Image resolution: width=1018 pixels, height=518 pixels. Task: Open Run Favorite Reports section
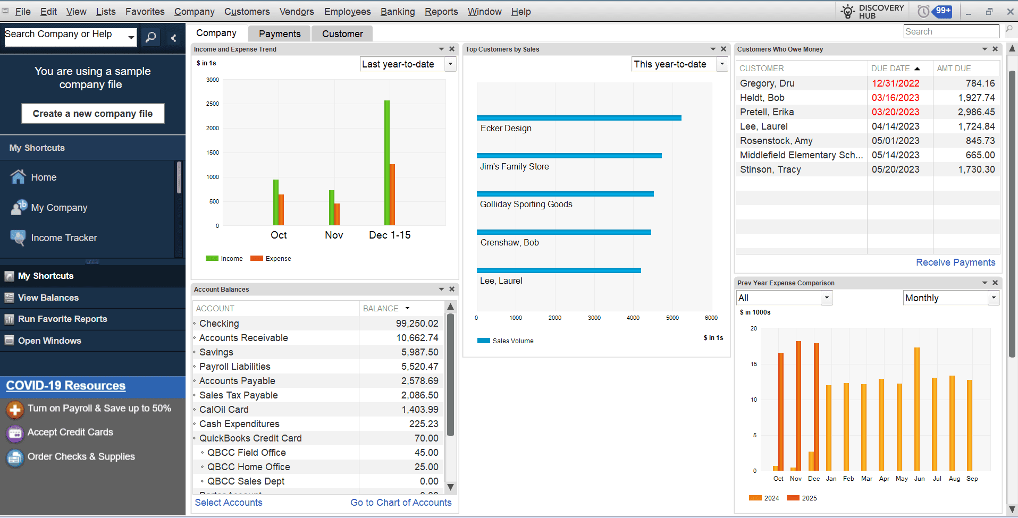[92, 319]
